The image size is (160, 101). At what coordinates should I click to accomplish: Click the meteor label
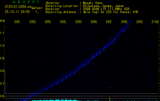(x=37, y=8)
